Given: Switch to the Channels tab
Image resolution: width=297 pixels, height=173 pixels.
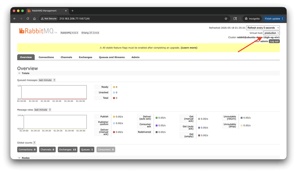Looking at the screenshot, I should [x=66, y=57].
